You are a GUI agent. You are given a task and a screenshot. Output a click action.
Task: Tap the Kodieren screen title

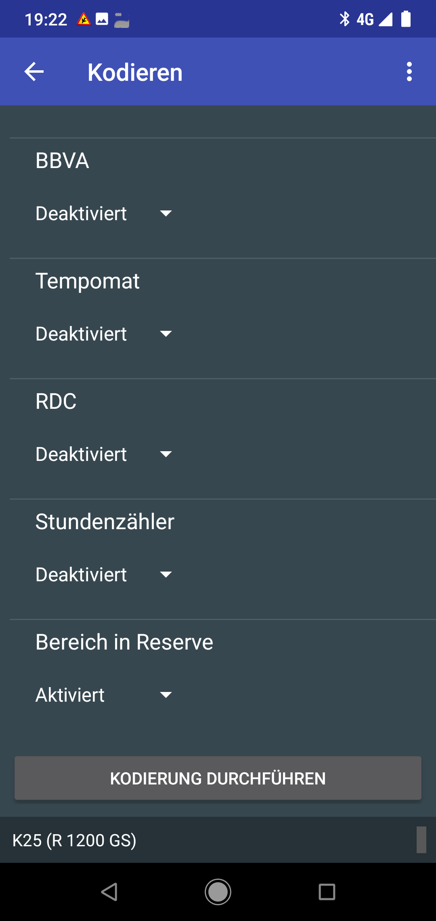click(135, 72)
